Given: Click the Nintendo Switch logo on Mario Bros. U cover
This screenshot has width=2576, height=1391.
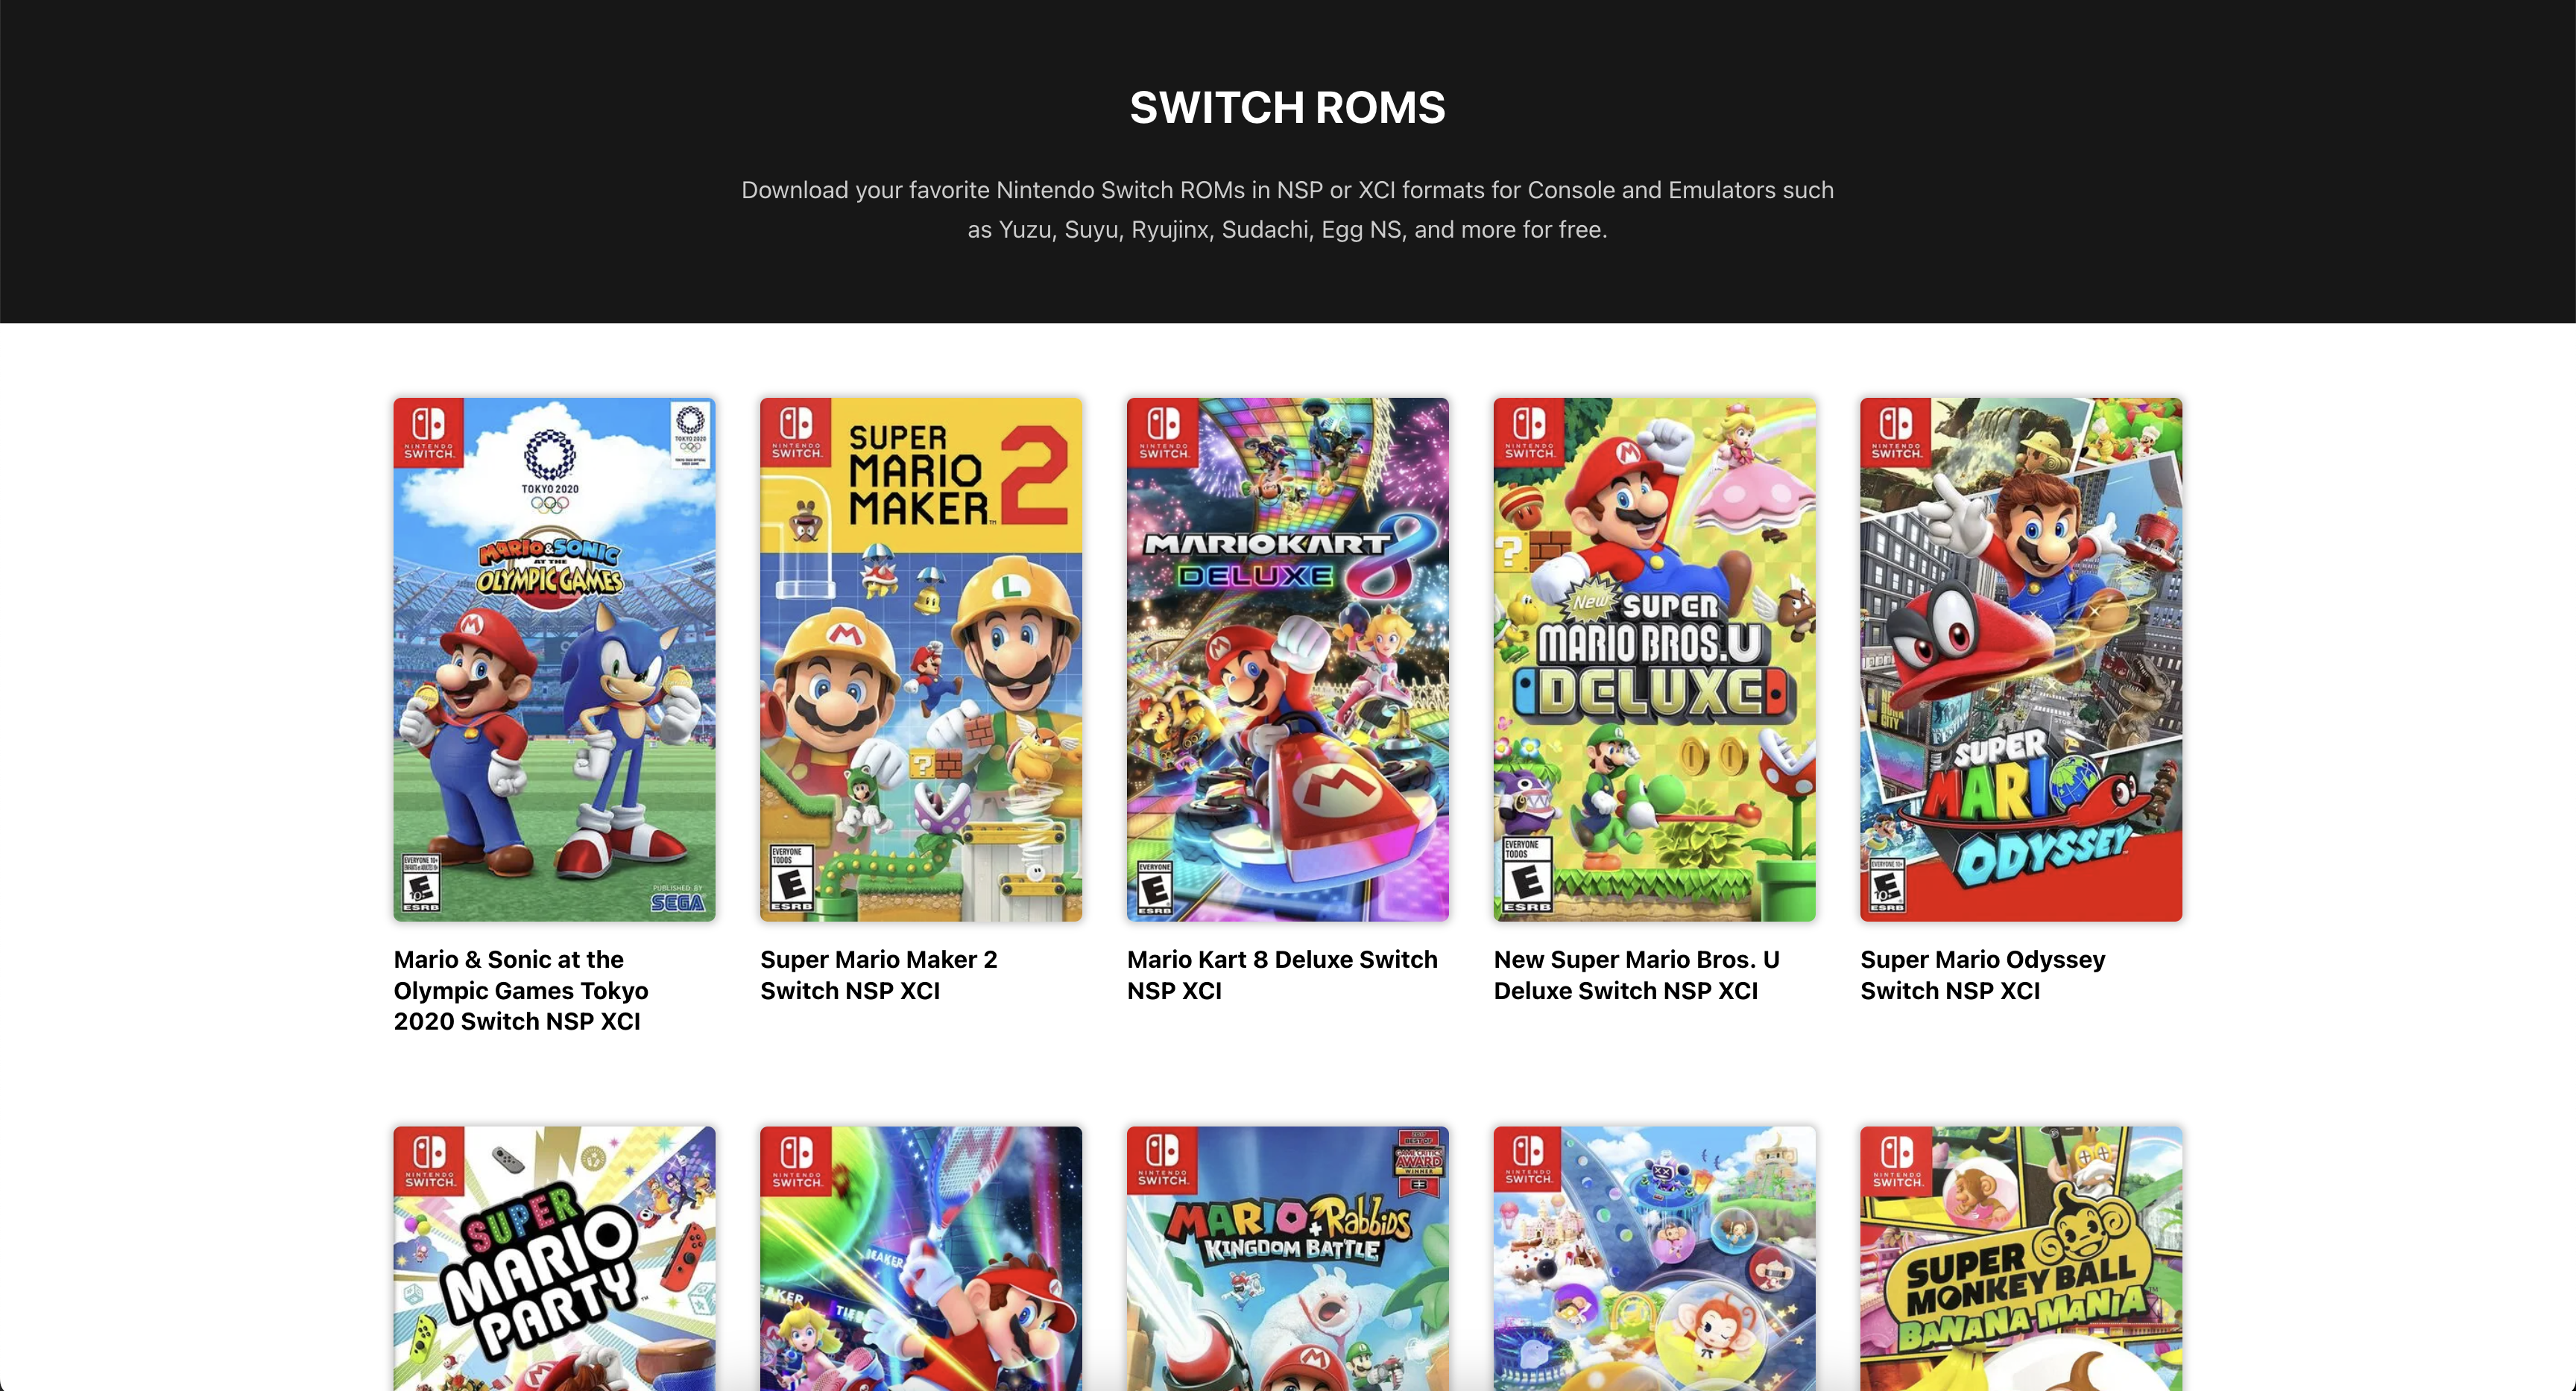Looking at the screenshot, I should click(x=1530, y=433).
